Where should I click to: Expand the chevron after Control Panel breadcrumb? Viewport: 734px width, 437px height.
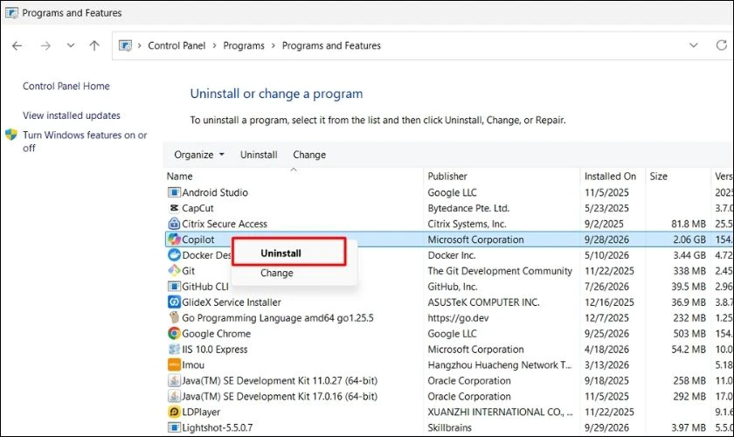point(214,45)
